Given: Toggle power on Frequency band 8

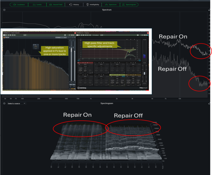Looking at the screenshot, I should click(x=126, y=75).
